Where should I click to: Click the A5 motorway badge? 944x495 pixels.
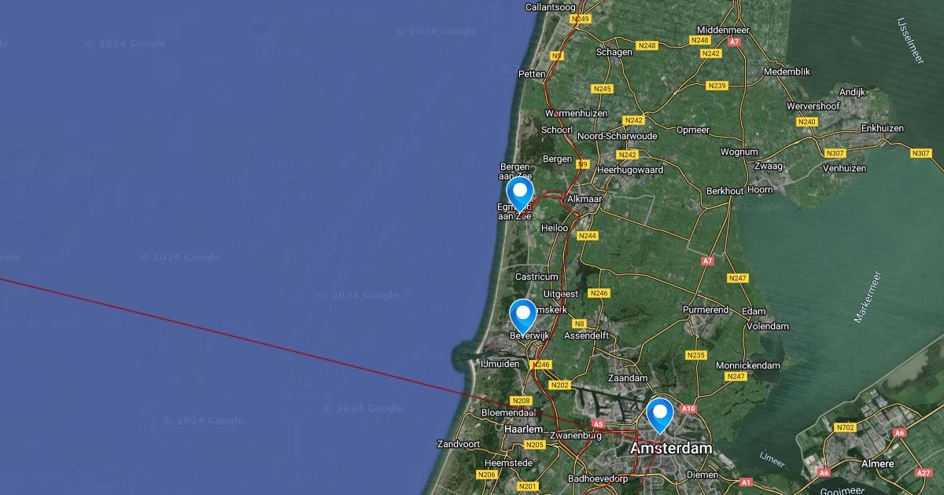pos(598,424)
